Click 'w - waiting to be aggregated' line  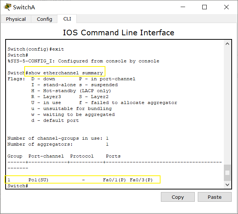tap(73, 114)
